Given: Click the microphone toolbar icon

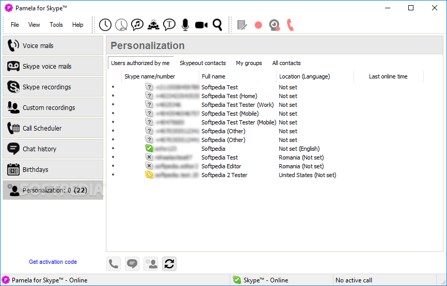Looking at the screenshot, I should pos(185,25).
